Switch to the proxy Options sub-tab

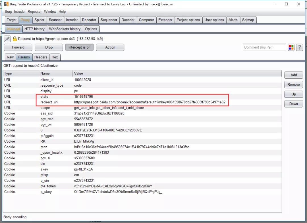coord(91,29)
